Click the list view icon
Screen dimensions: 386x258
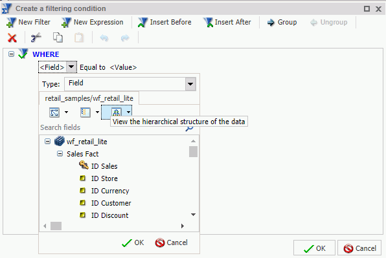pyautogui.click(x=85, y=113)
